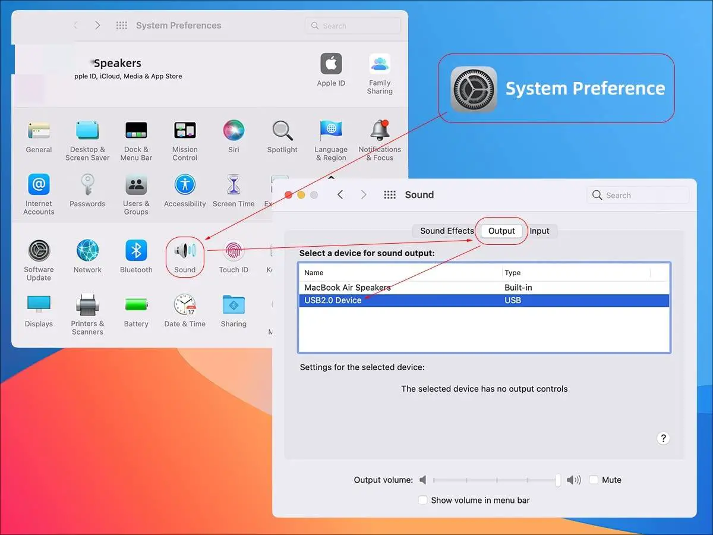Open Screen Time preferences

[x=234, y=185]
